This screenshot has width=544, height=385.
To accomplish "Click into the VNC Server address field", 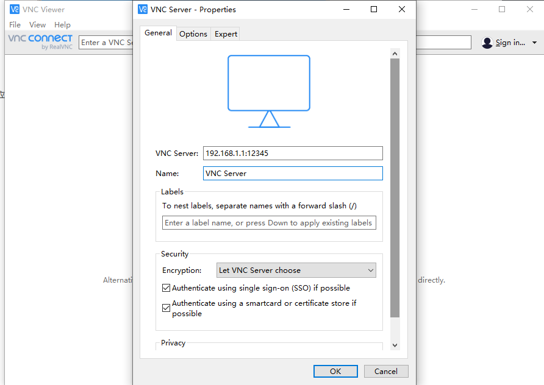I will (293, 153).
